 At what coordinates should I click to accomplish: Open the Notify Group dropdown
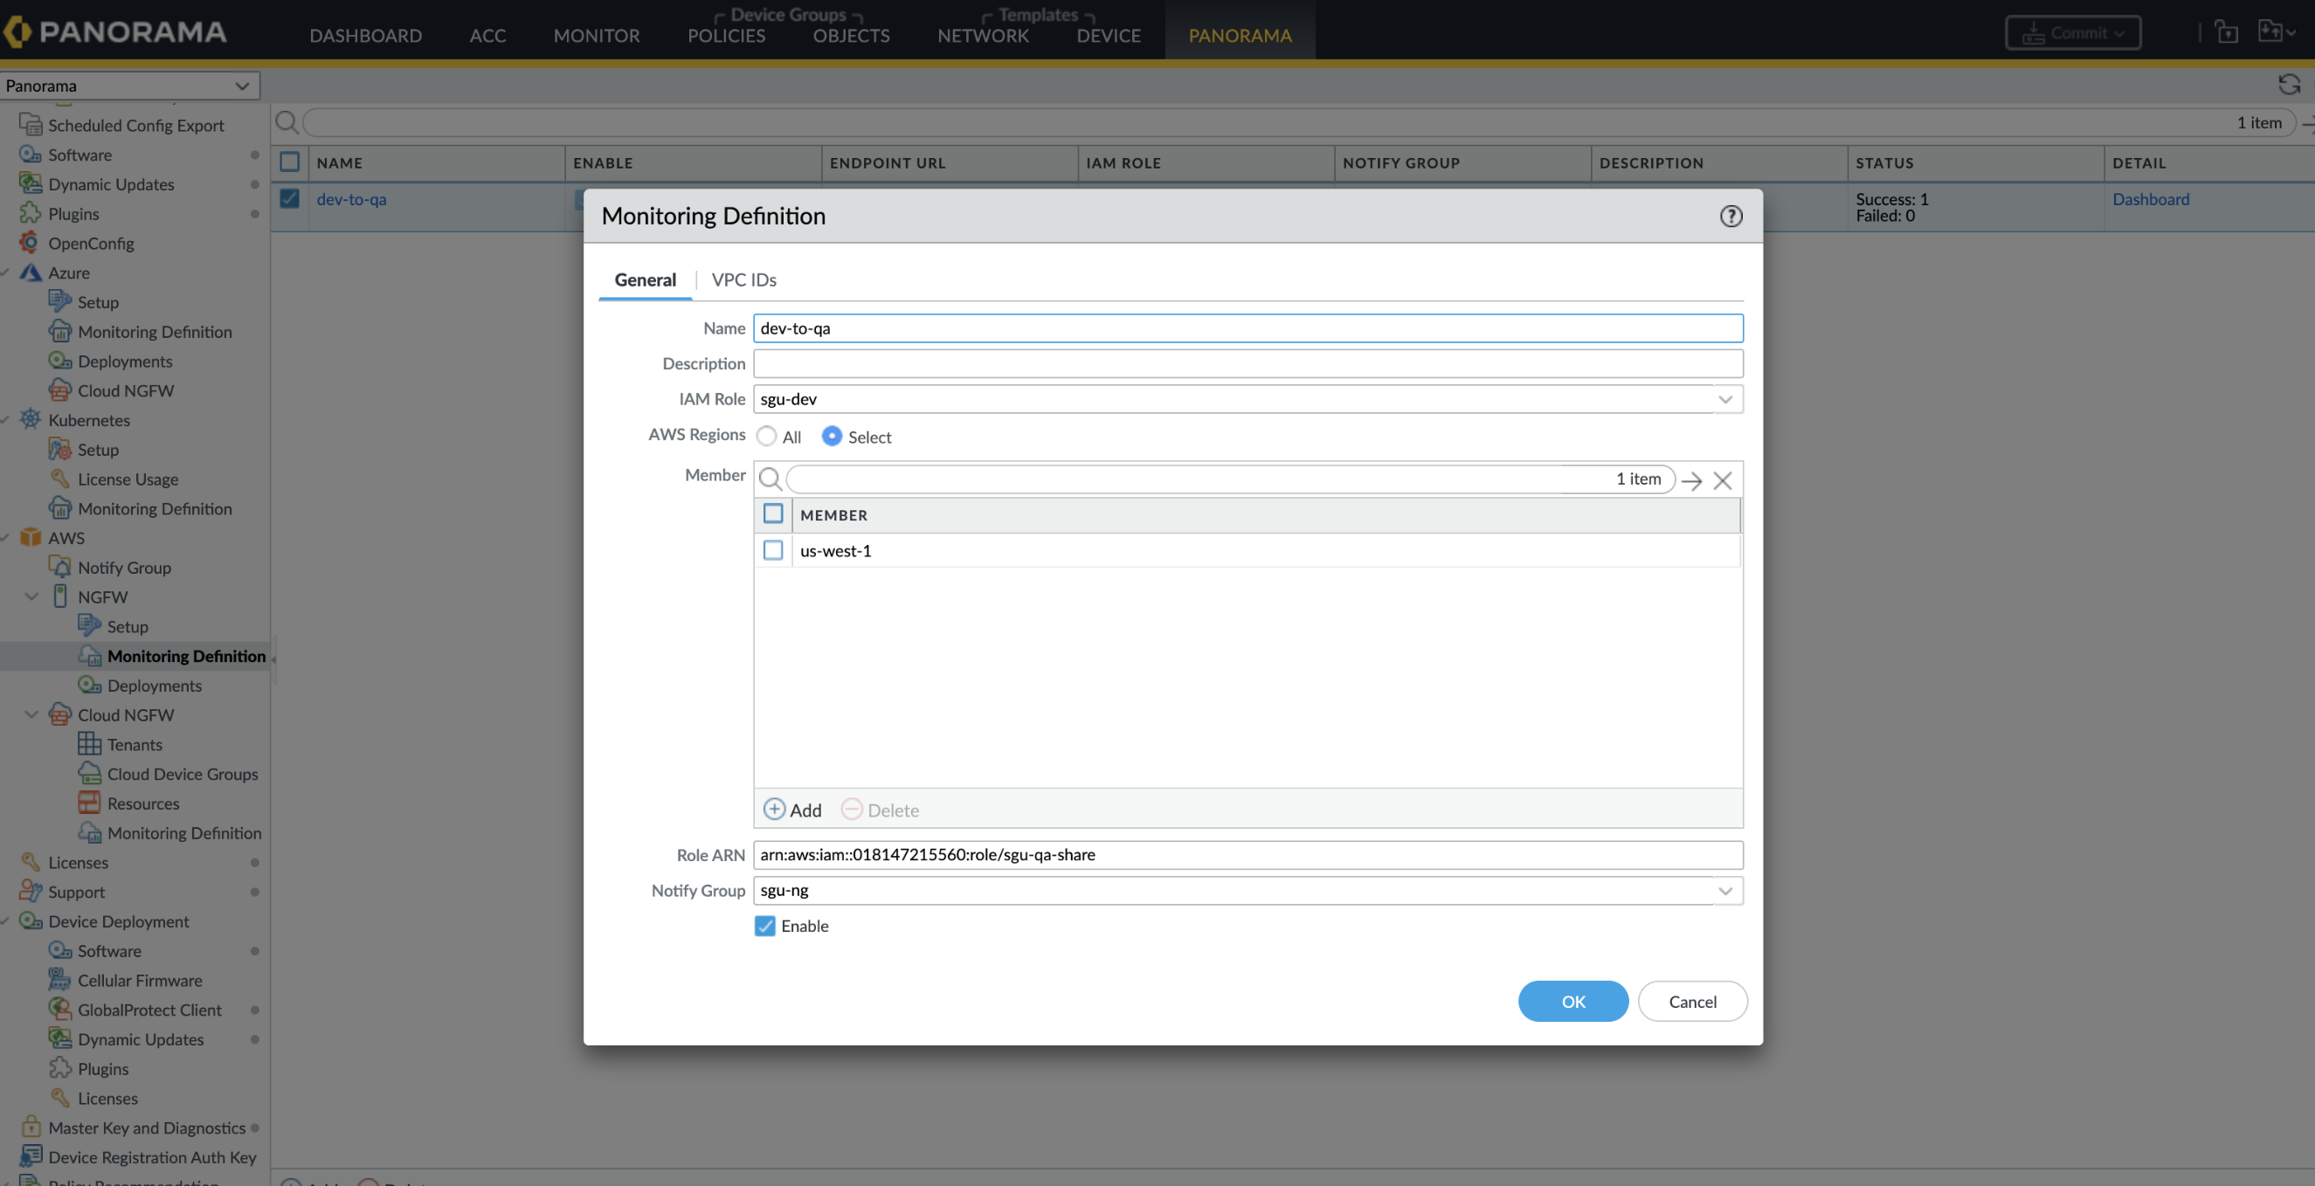(x=1724, y=891)
